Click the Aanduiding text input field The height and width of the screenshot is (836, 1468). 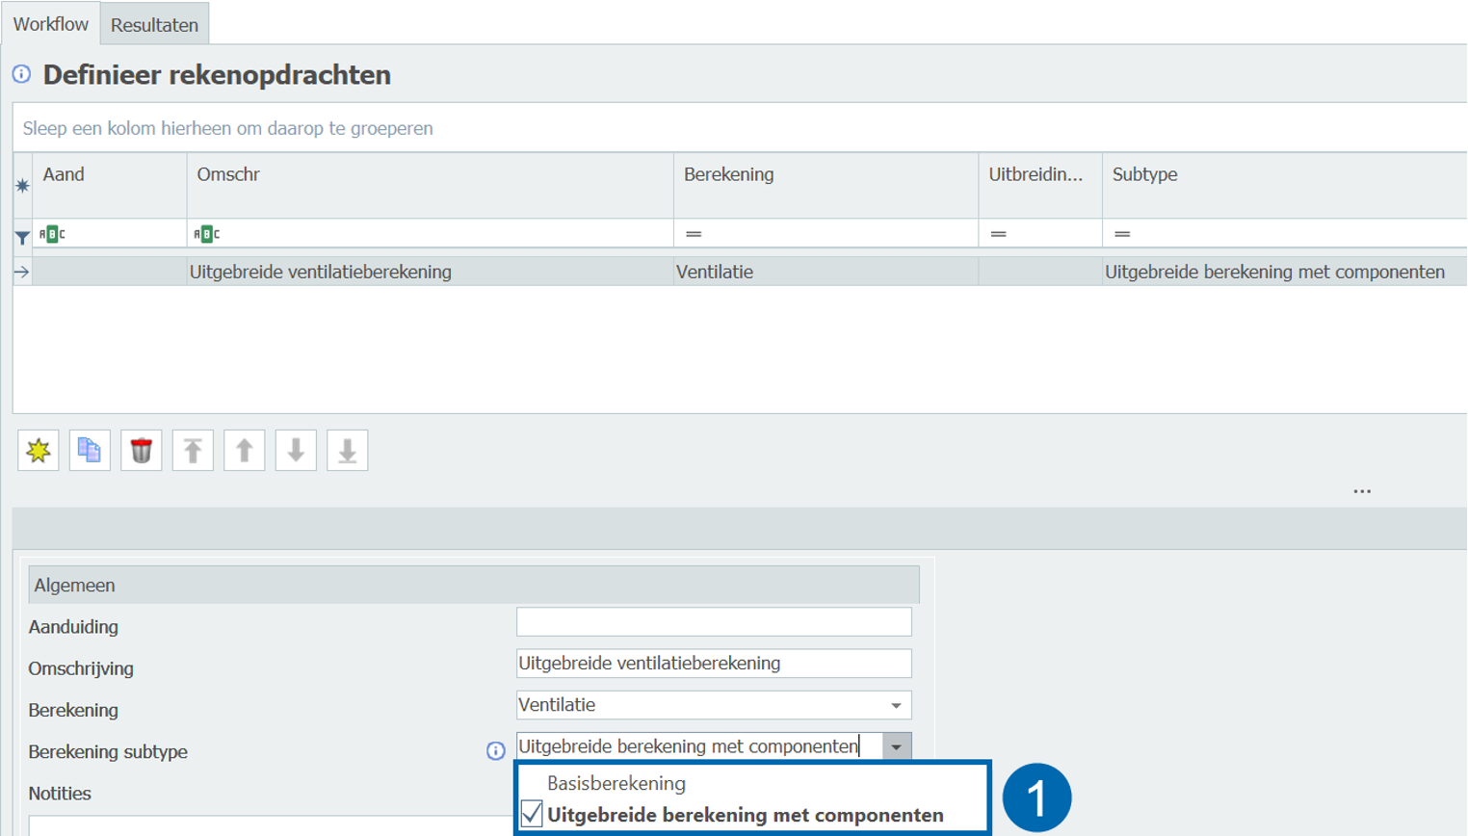pos(713,622)
